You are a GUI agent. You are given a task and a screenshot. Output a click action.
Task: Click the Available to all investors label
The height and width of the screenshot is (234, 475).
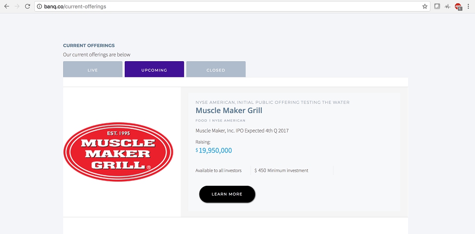(218, 171)
